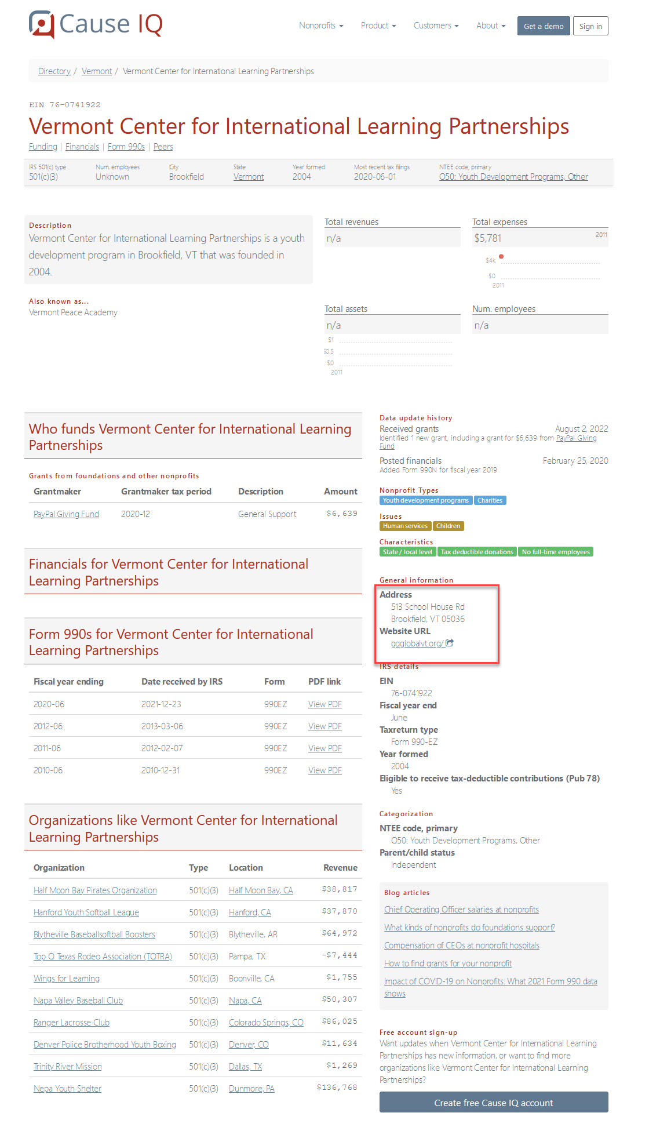
Task: Open Colorado Springs, CO location link
Action: tap(266, 1023)
